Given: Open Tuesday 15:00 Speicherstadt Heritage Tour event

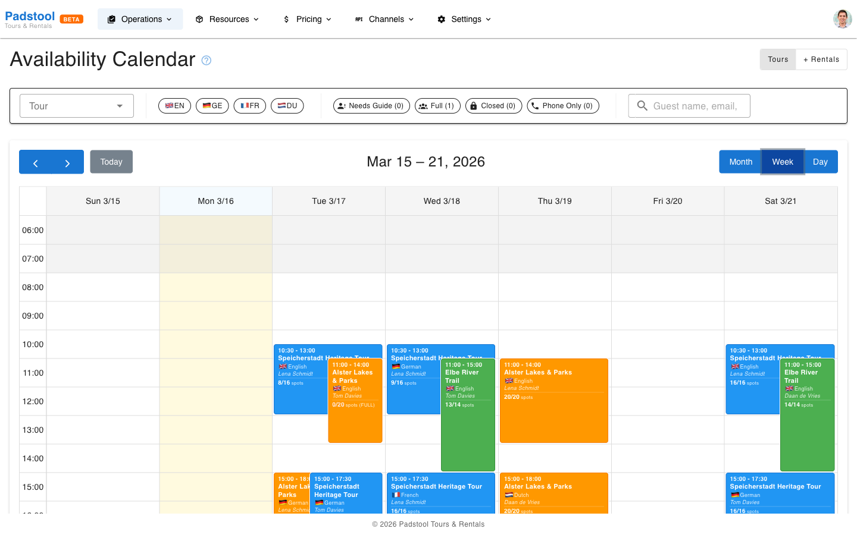Looking at the screenshot, I should tap(346, 493).
